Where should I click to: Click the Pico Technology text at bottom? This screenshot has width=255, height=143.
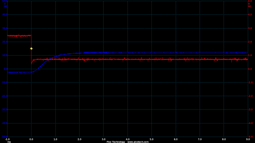[116, 142]
